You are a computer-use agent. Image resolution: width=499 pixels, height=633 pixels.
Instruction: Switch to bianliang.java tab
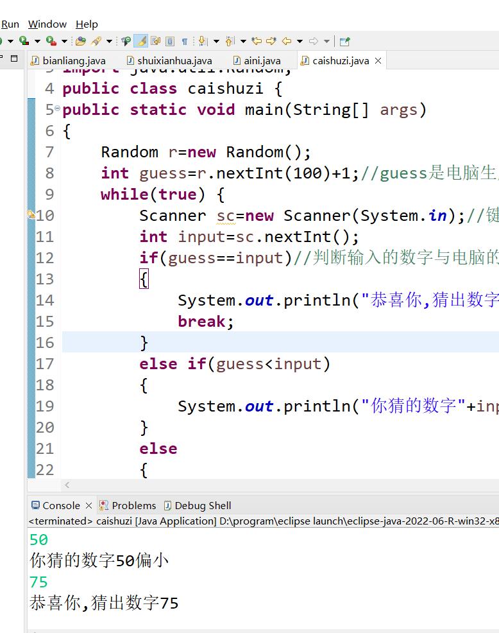point(69,60)
